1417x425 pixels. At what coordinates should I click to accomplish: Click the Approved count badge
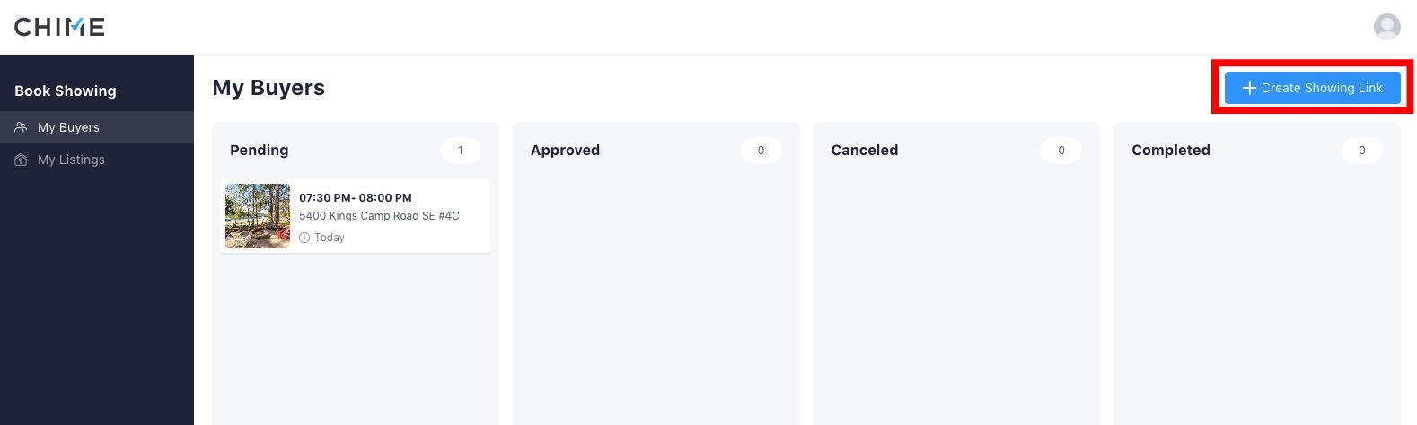pos(761,151)
